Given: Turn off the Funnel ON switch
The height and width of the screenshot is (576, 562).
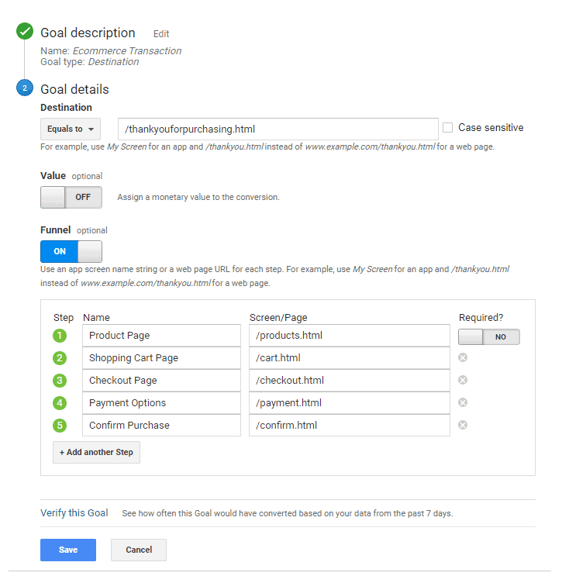Looking at the screenshot, I should (71, 251).
